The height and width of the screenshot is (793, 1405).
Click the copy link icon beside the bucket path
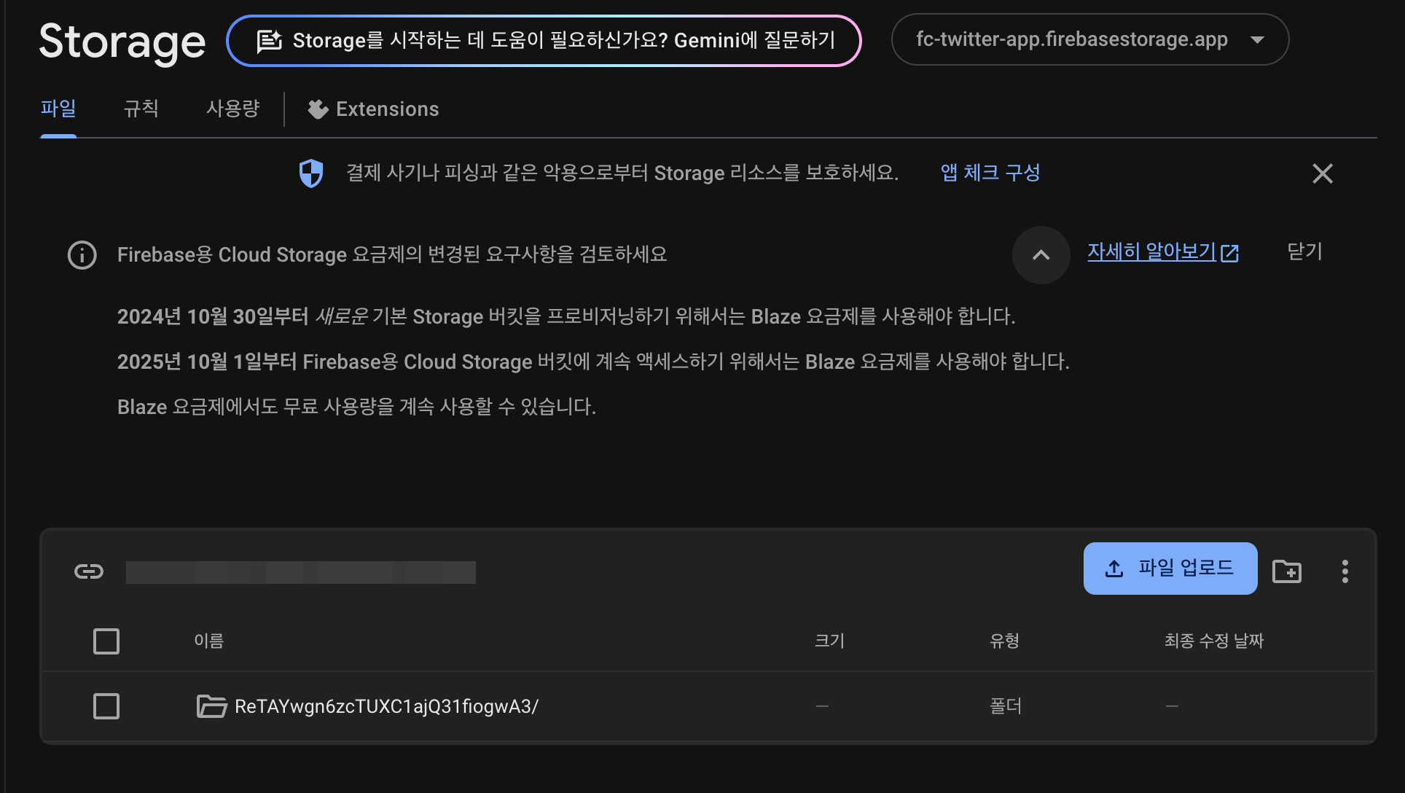pos(89,571)
